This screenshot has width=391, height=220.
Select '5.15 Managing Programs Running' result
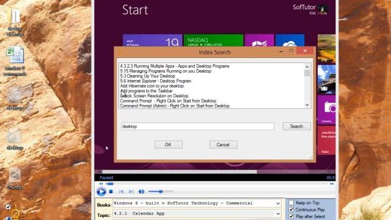(x=166, y=71)
